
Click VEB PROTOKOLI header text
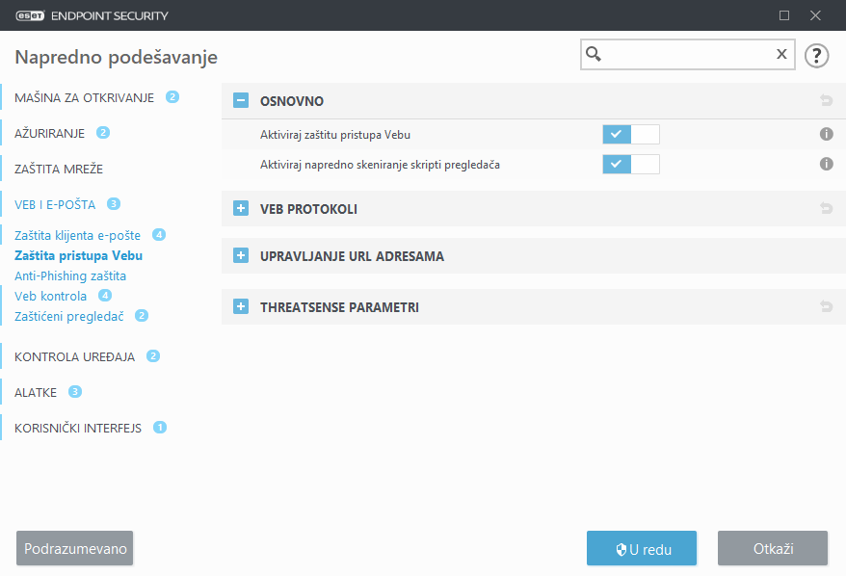(308, 209)
